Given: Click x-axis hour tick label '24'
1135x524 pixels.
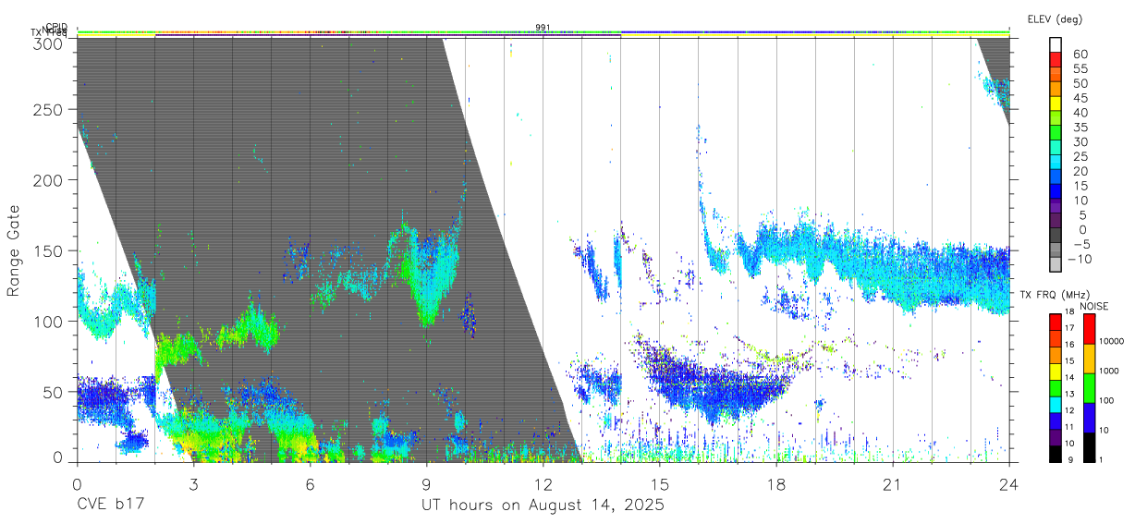Looking at the screenshot, I should coord(1009,485).
